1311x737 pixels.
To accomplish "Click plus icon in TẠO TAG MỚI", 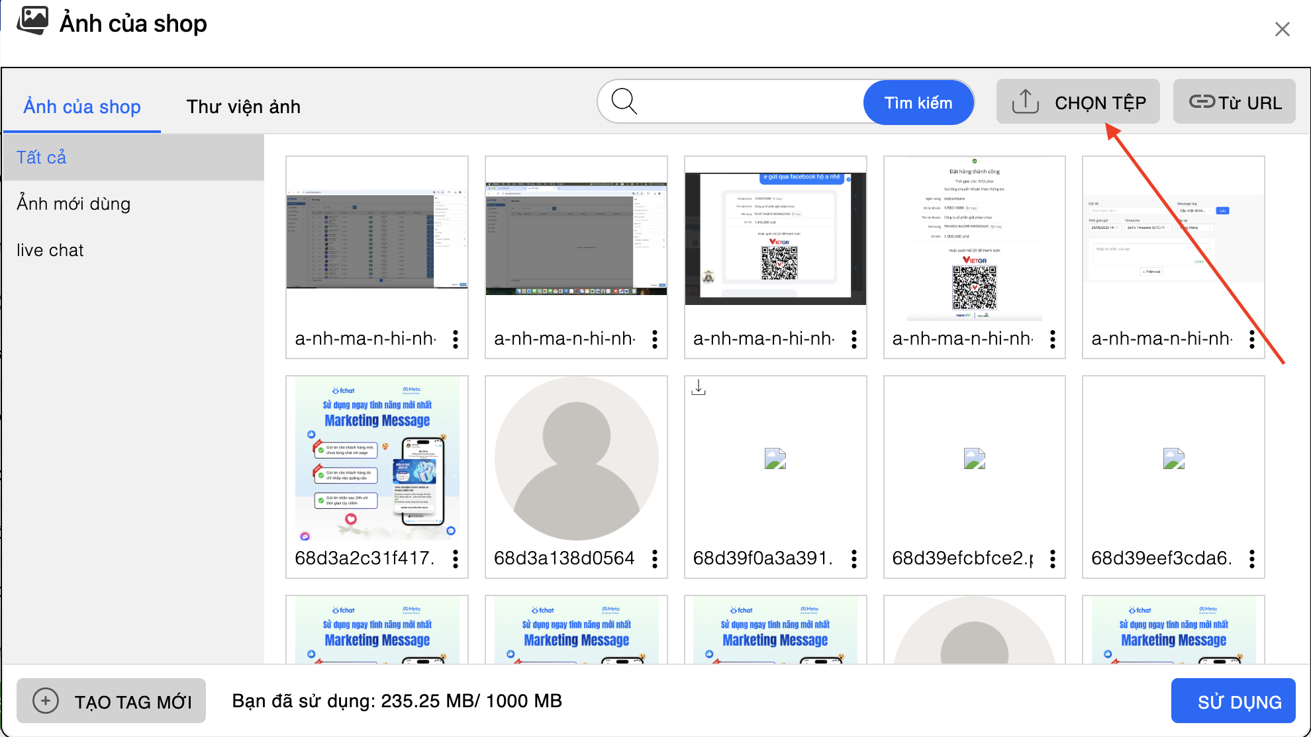I will coord(46,701).
